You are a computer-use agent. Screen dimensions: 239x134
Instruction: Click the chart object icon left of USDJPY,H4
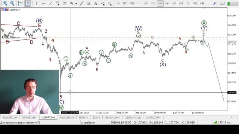click(x=3, y=10)
